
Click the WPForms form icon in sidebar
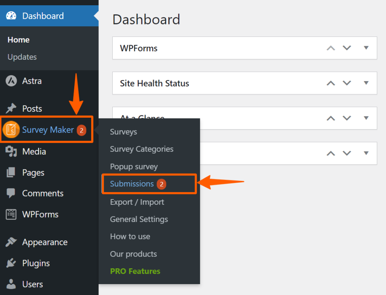pyautogui.click(x=11, y=214)
